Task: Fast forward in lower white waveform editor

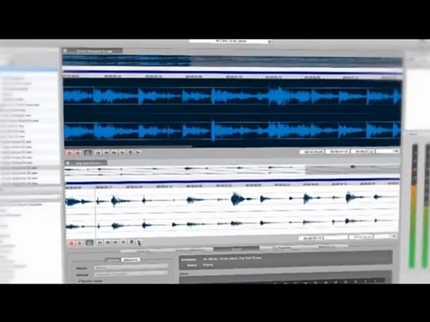Action: coord(116,242)
